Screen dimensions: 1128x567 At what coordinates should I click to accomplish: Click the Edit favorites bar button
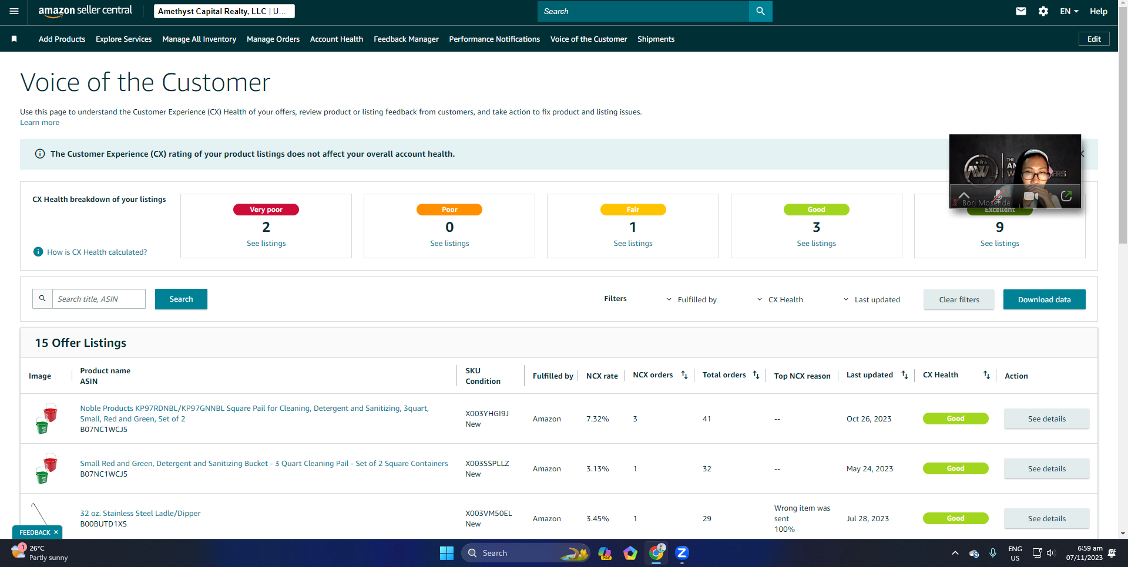pyautogui.click(x=1094, y=39)
